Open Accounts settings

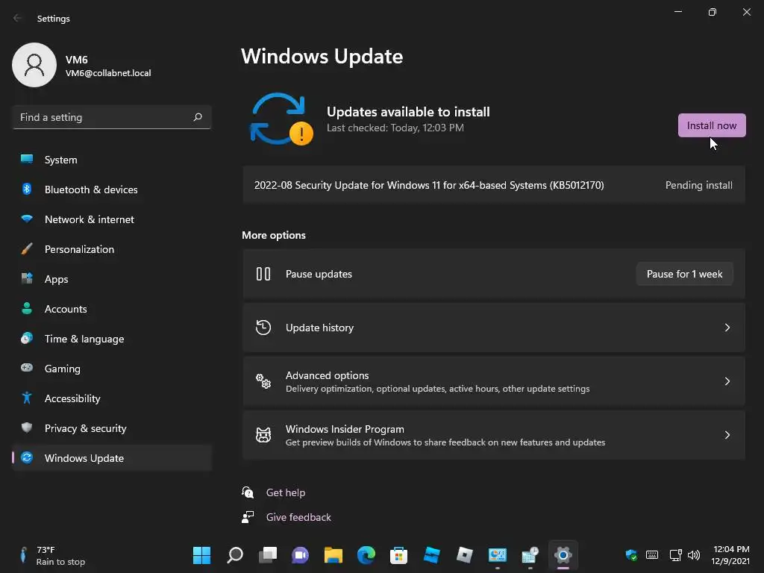pyautogui.click(x=112, y=309)
